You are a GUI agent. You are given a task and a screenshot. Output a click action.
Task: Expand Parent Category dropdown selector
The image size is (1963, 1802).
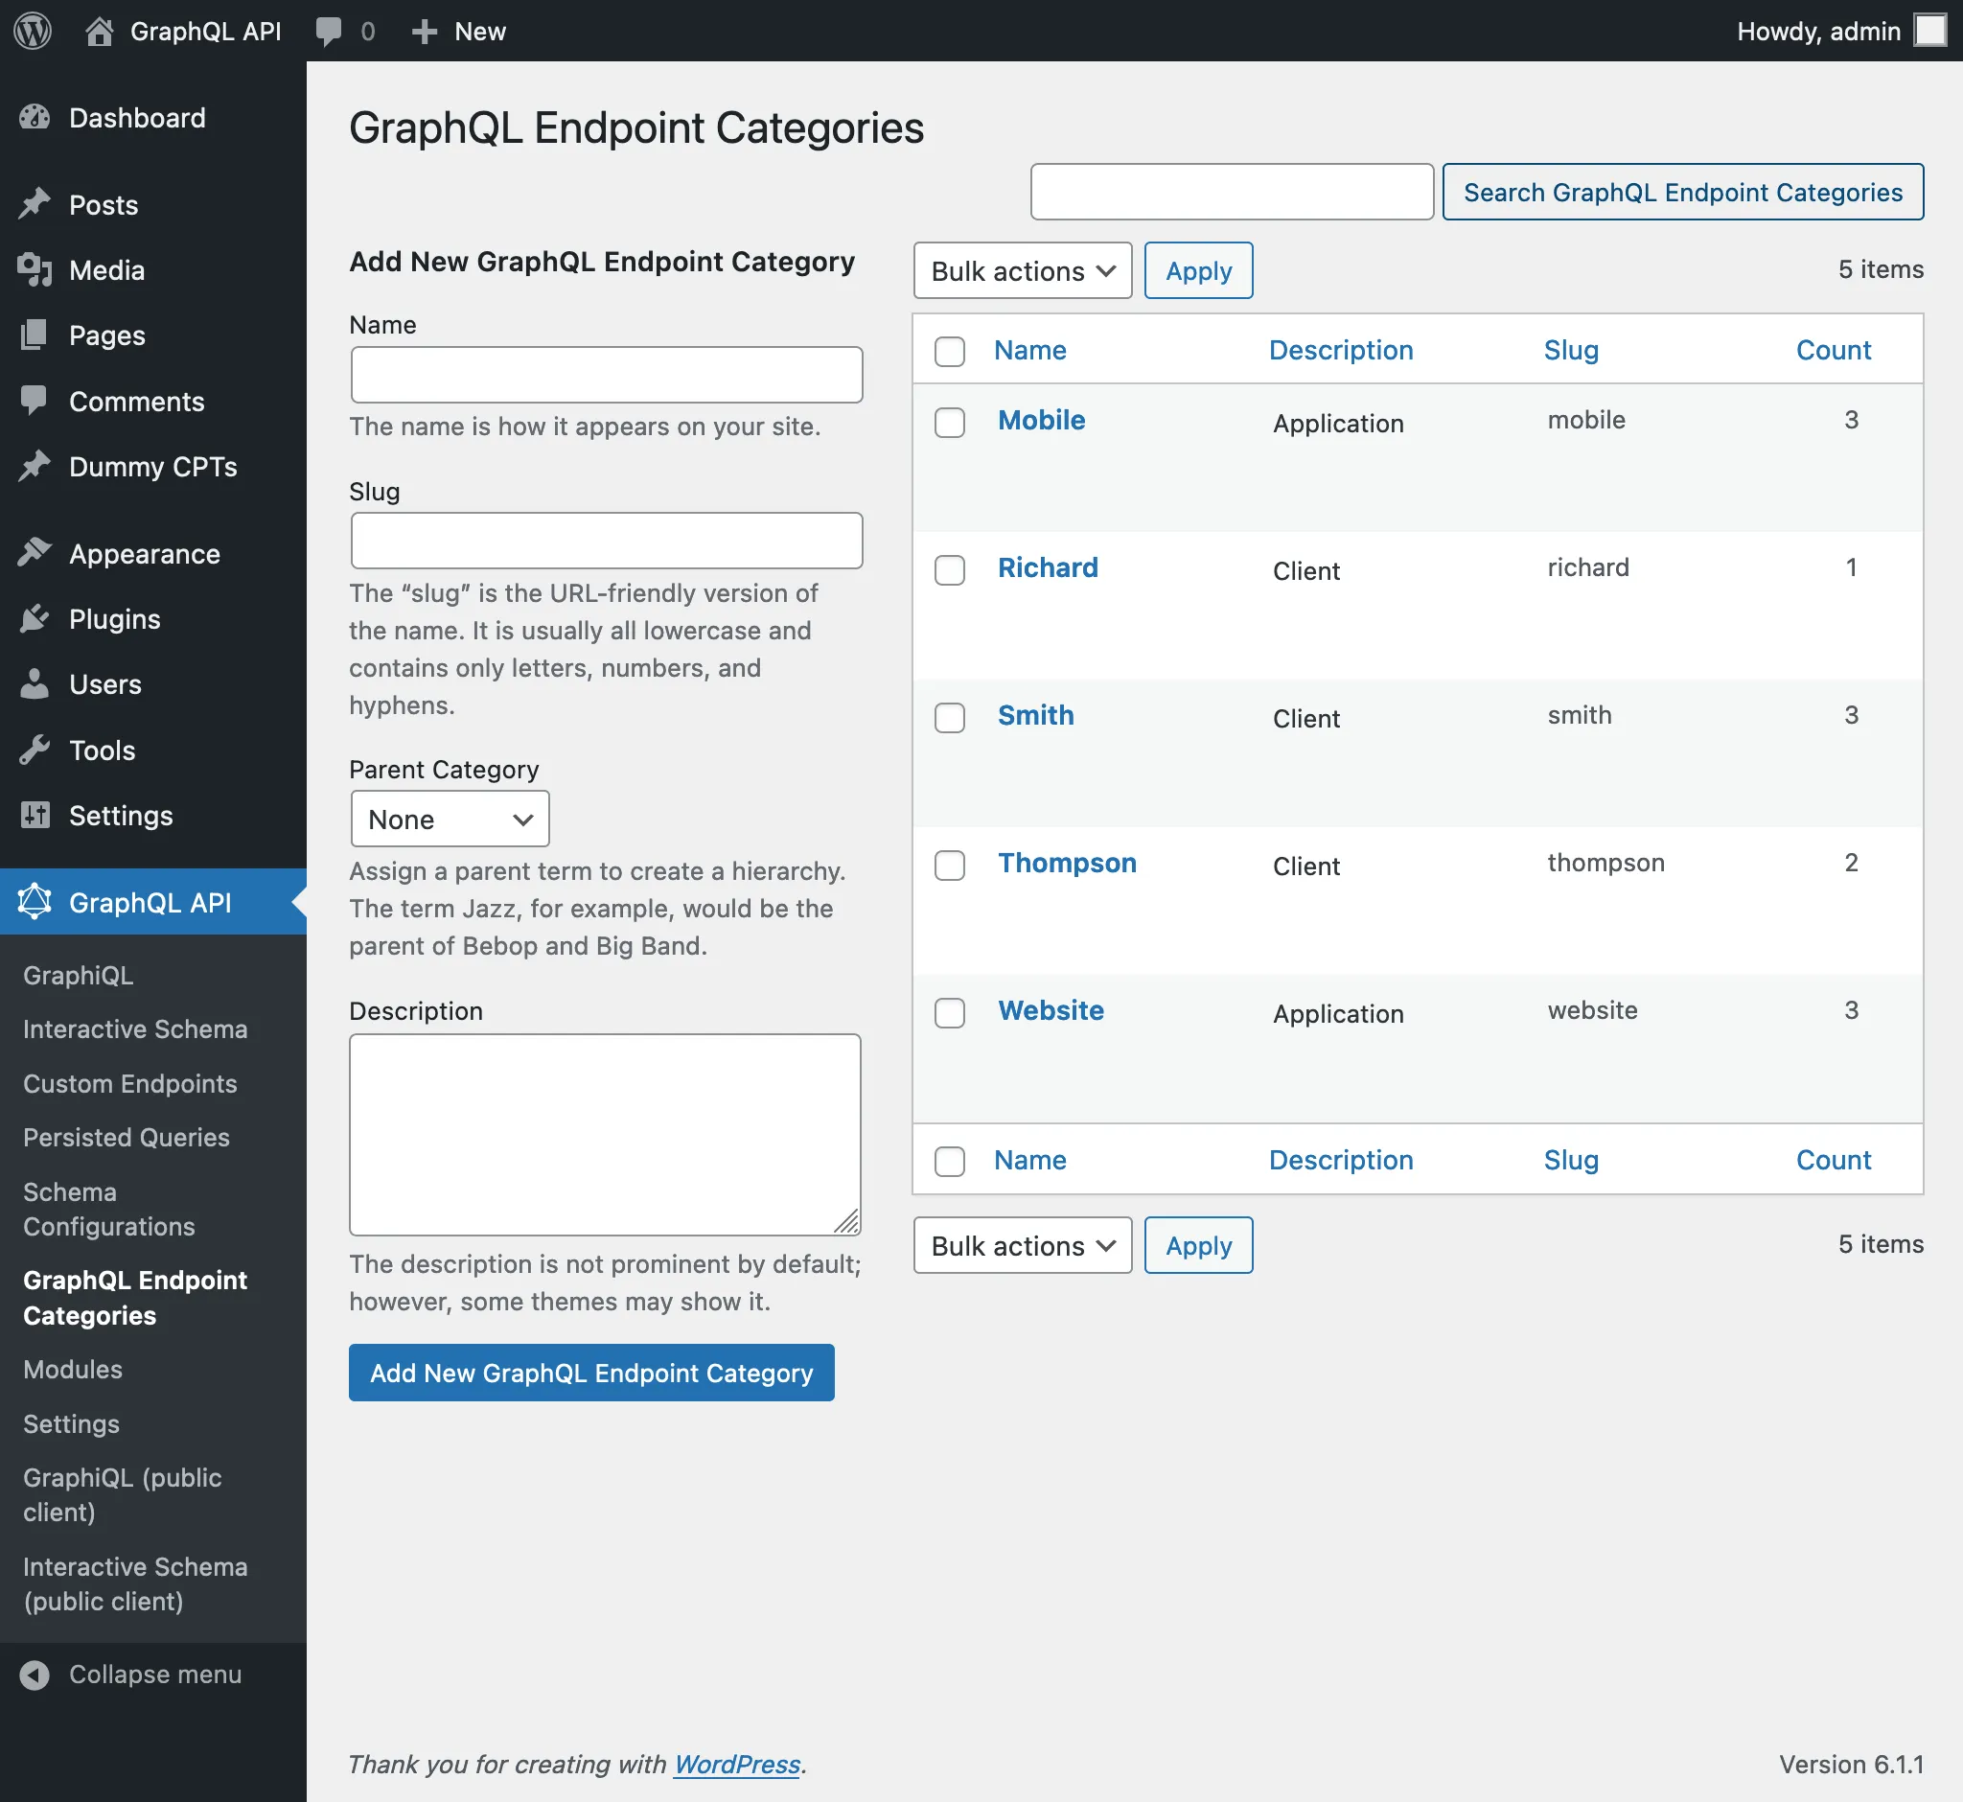pyautogui.click(x=450, y=819)
